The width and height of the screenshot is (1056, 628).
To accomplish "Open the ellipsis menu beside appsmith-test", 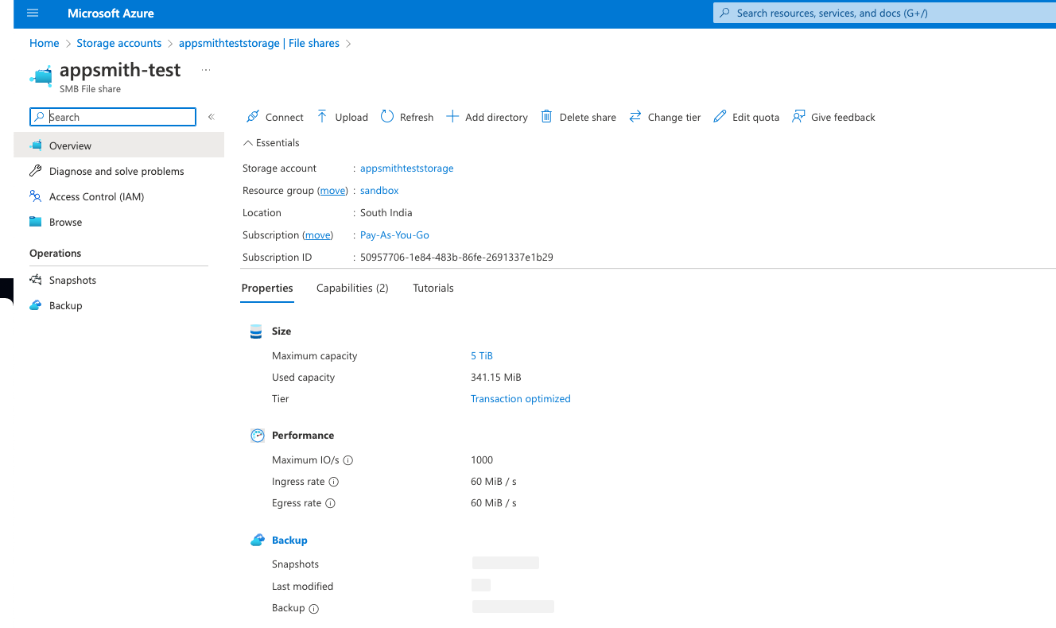I will tap(206, 70).
